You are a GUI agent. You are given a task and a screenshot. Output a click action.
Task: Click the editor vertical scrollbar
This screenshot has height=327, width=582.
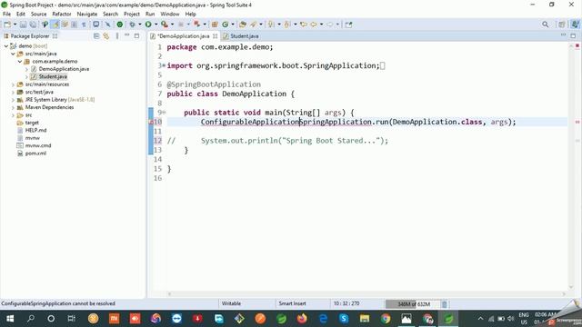pos(571,167)
